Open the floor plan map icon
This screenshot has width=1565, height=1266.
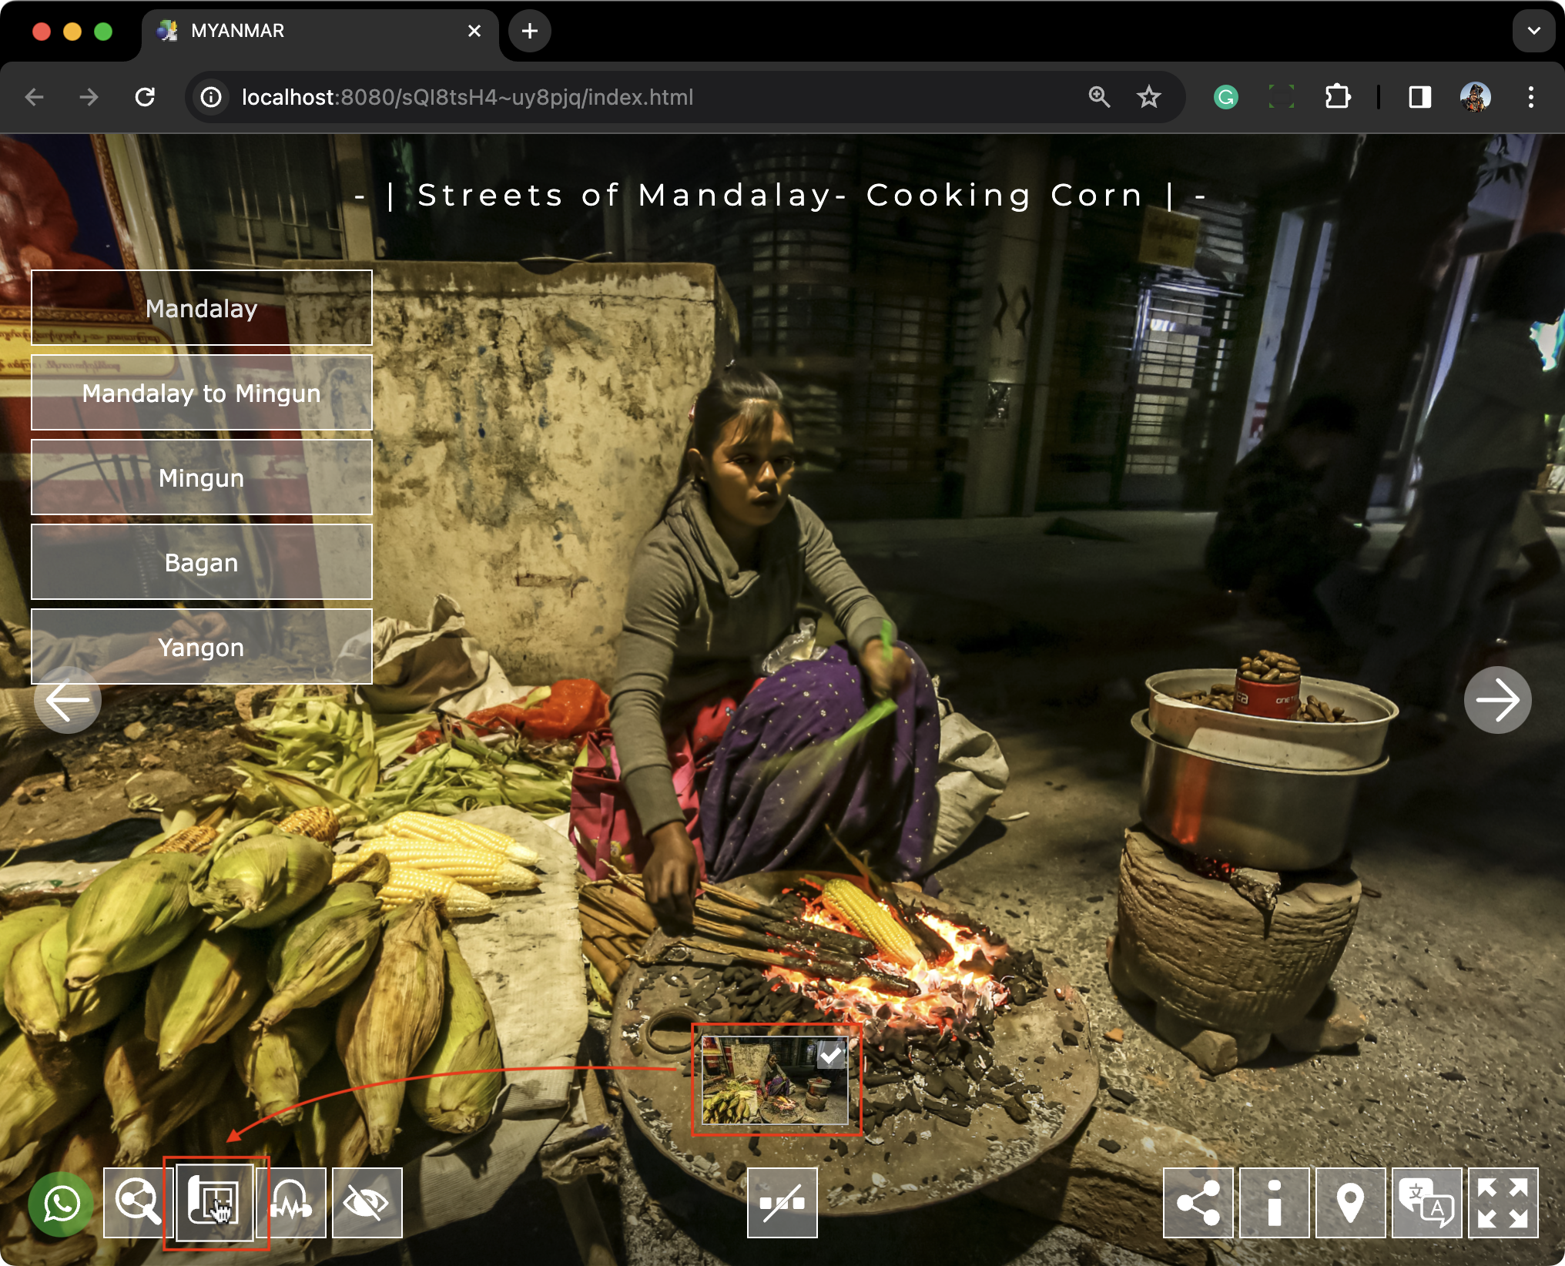click(x=215, y=1203)
